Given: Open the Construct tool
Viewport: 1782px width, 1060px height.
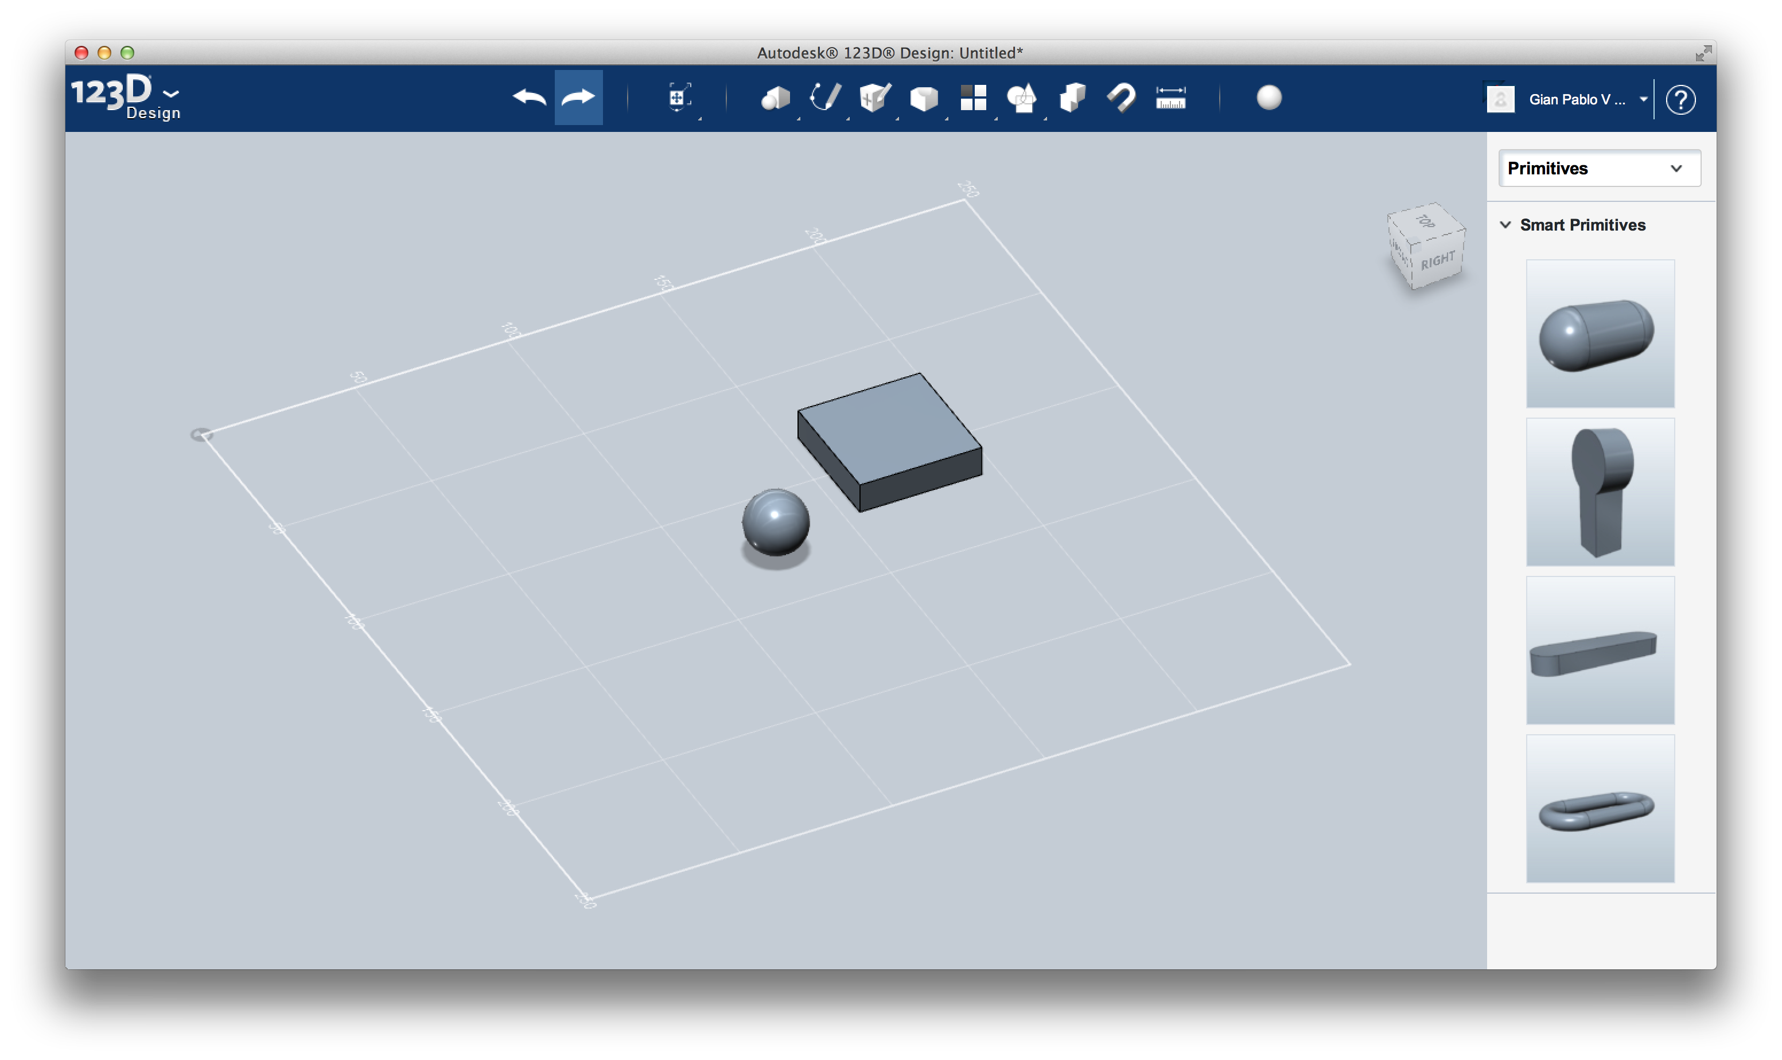Looking at the screenshot, I should [x=874, y=98].
